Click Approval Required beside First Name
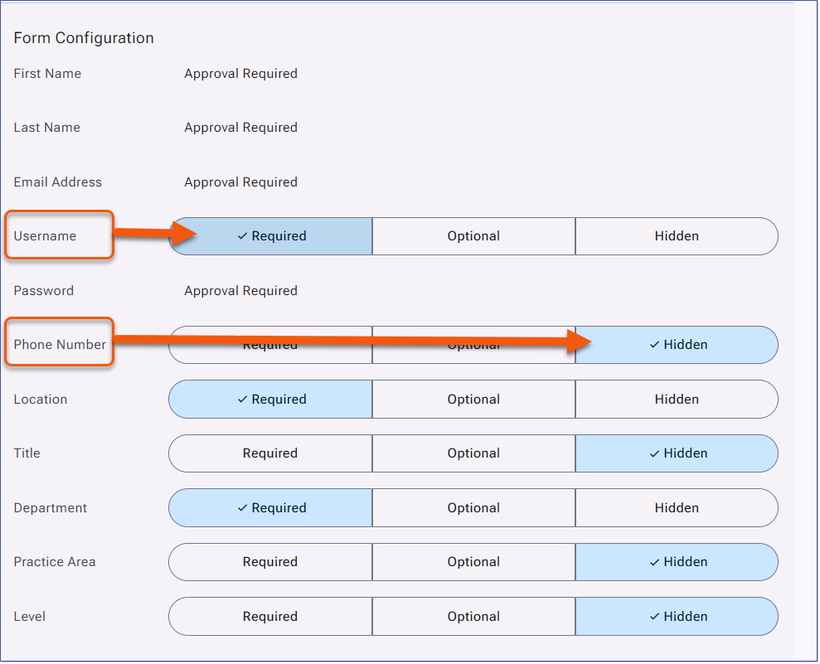This screenshot has width=820, height=664. [241, 74]
